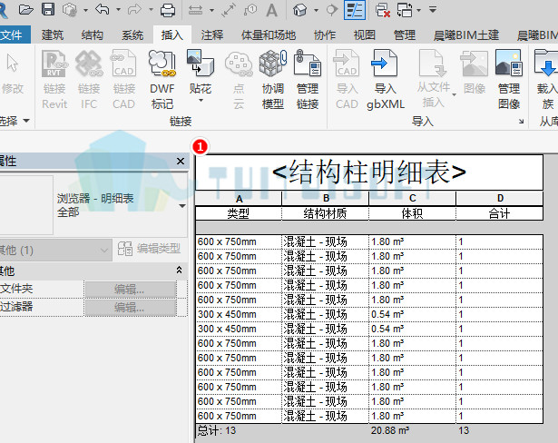
Task: Expand 从文件插入 dropdown arrow
Action: coord(454,94)
